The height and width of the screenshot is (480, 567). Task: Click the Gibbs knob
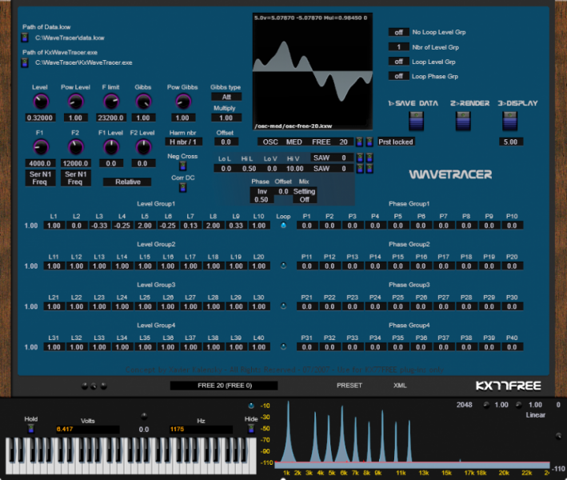143,102
